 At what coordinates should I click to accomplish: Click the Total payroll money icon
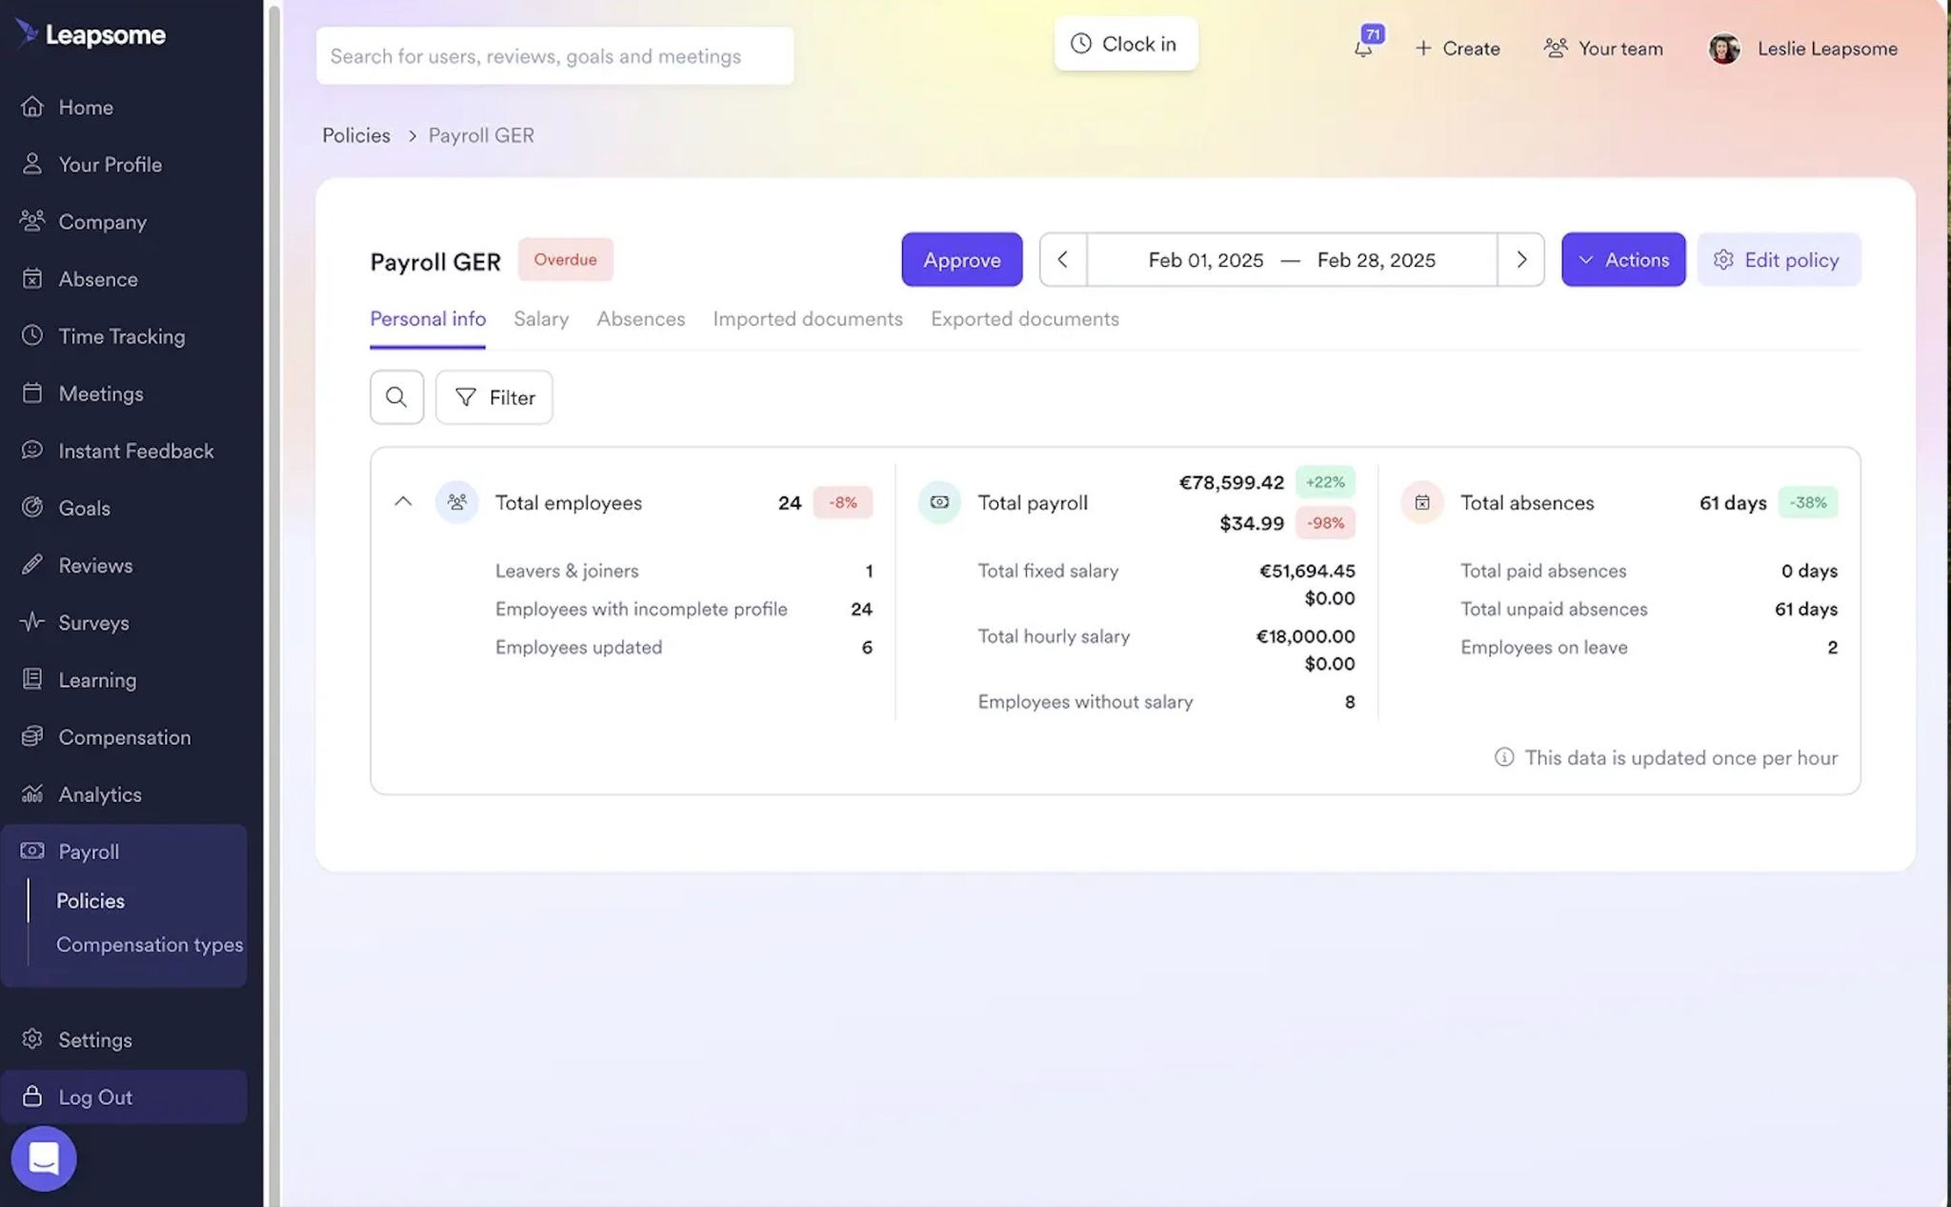939,502
